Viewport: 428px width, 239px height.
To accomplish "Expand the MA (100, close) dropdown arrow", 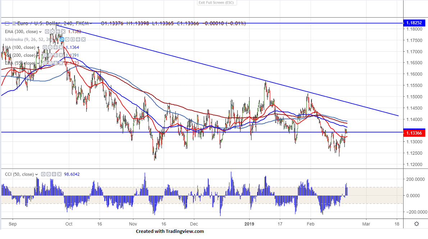I will 38,48.
